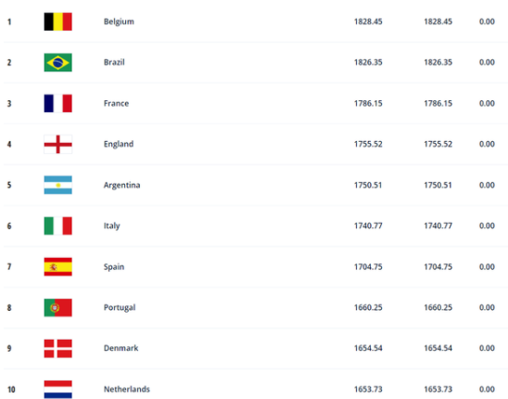Click the Belgium flag icon
The height and width of the screenshot is (399, 508).
coord(58,21)
